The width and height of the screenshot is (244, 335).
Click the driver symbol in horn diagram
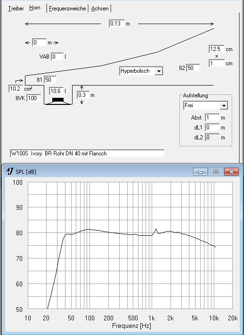(x=58, y=101)
